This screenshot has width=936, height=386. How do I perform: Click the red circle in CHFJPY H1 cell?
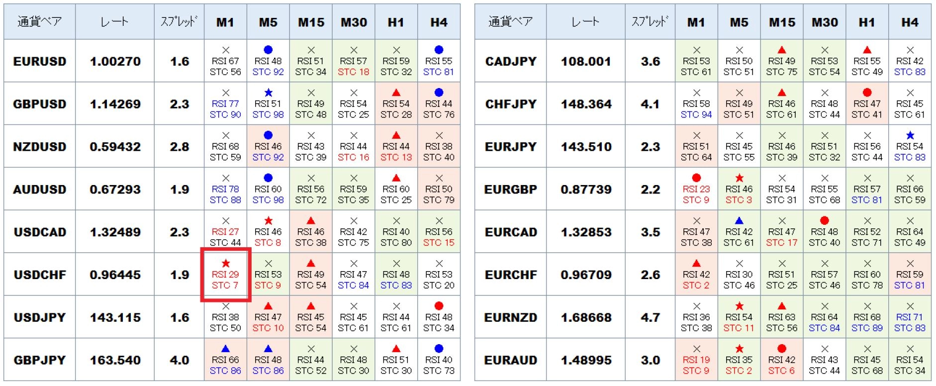coord(867,93)
